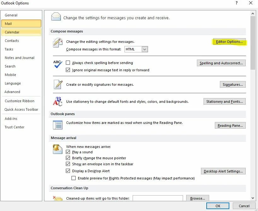Click the Reading Pane layout icon

[58, 125]
